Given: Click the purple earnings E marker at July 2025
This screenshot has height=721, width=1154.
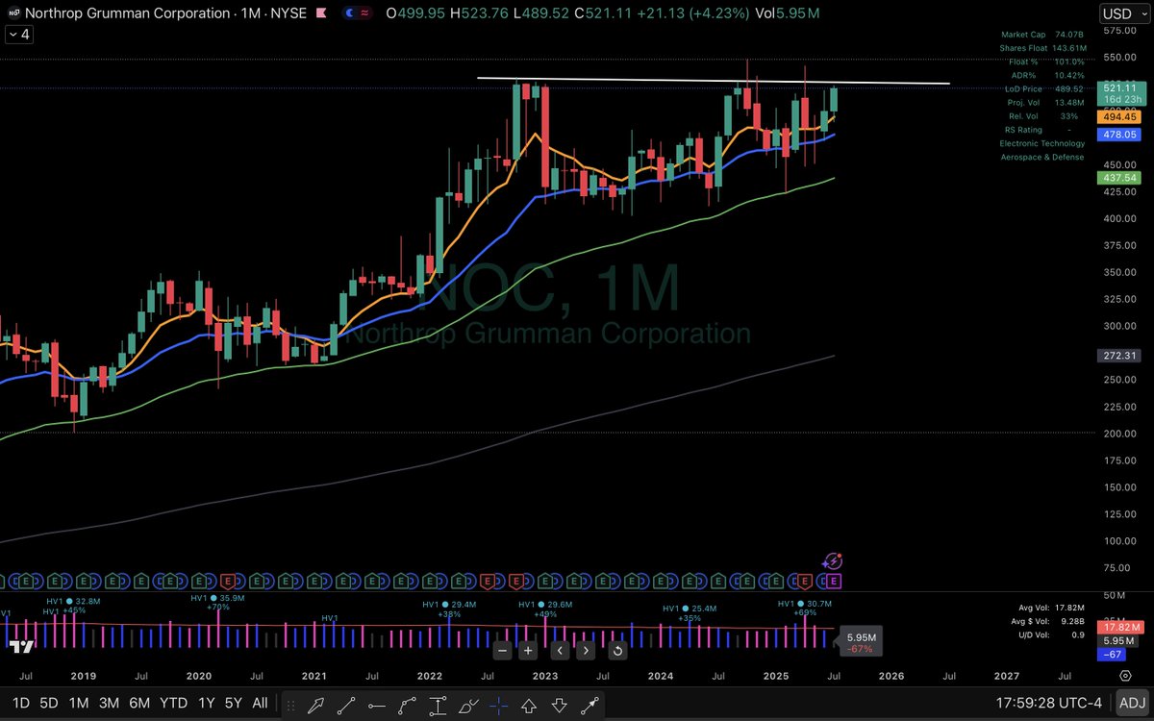Looking at the screenshot, I should pos(834,581).
